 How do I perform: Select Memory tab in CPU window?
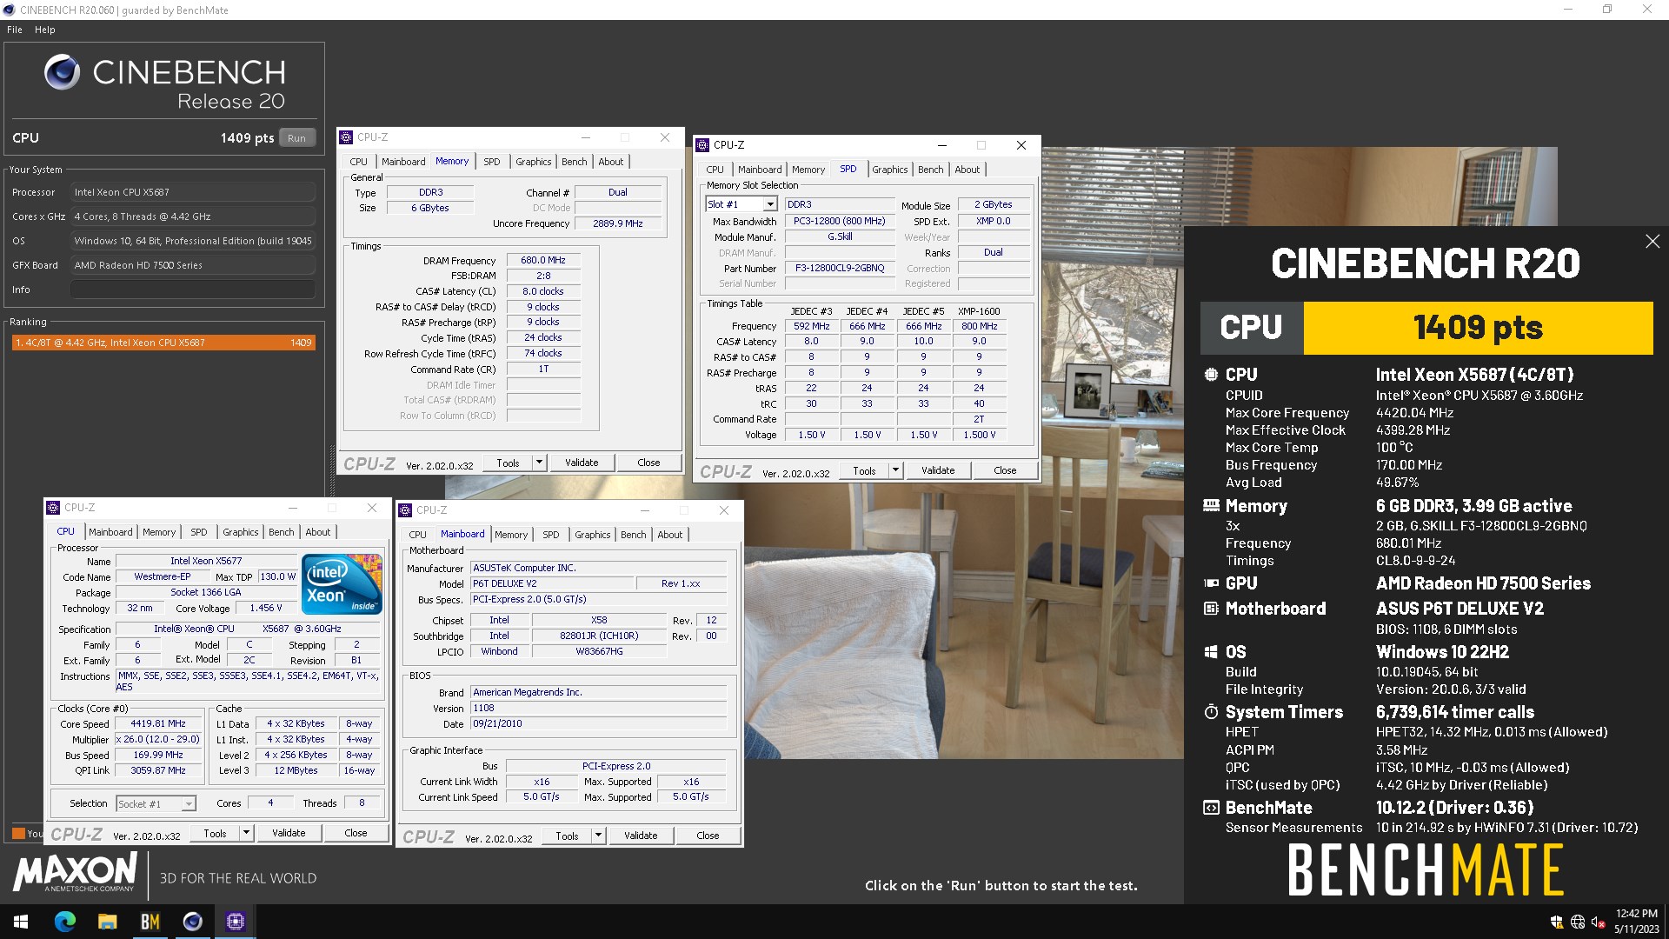tap(159, 532)
